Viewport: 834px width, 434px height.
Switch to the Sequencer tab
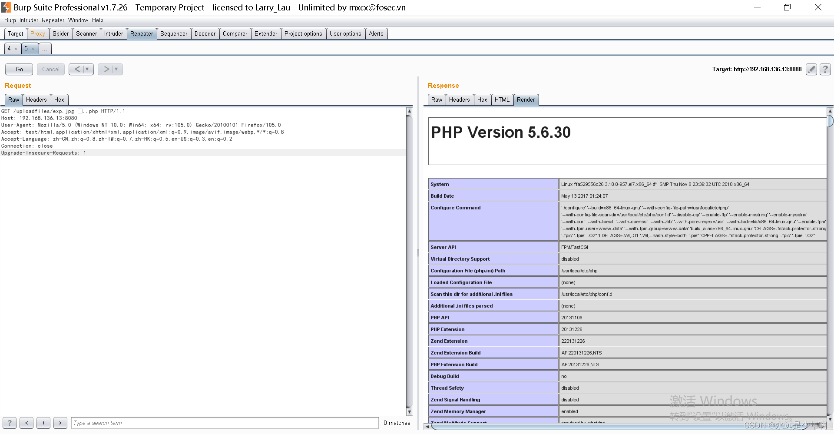pyautogui.click(x=174, y=33)
